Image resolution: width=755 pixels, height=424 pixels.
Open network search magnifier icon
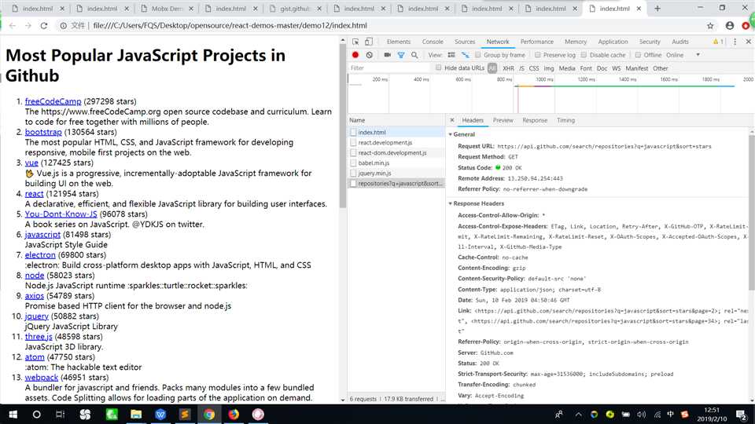pos(414,55)
